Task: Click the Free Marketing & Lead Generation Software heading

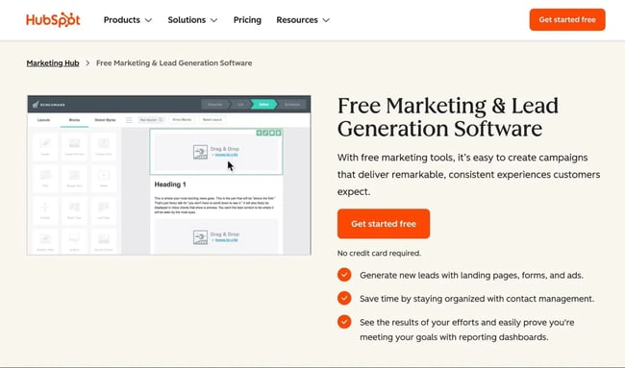Action: point(448,117)
